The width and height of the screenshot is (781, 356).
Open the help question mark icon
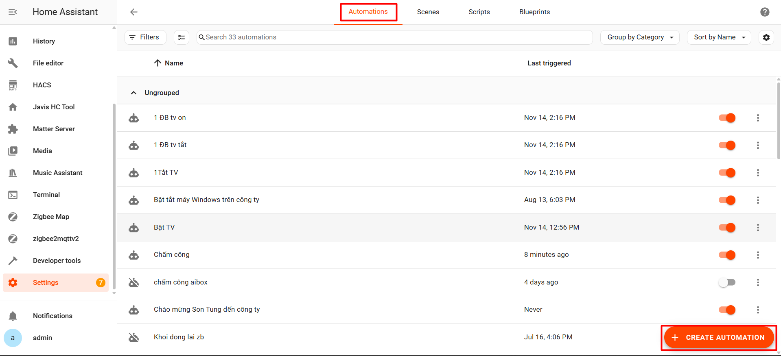coord(765,12)
